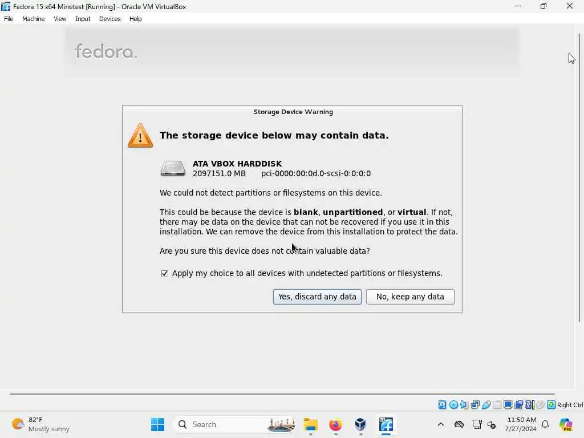This screenshot has height=438, width=584.
Task: Click the optical disc status icon
Action: pyautogui.click(x=453, y=405)
